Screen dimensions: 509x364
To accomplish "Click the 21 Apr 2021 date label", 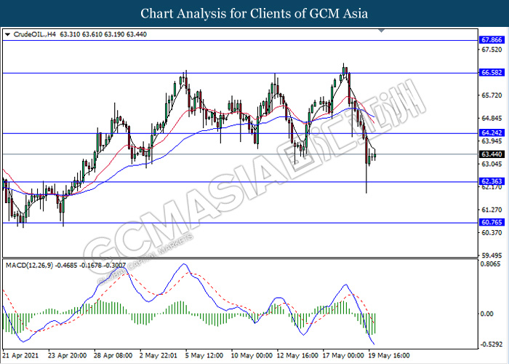I will click(20, 355).
